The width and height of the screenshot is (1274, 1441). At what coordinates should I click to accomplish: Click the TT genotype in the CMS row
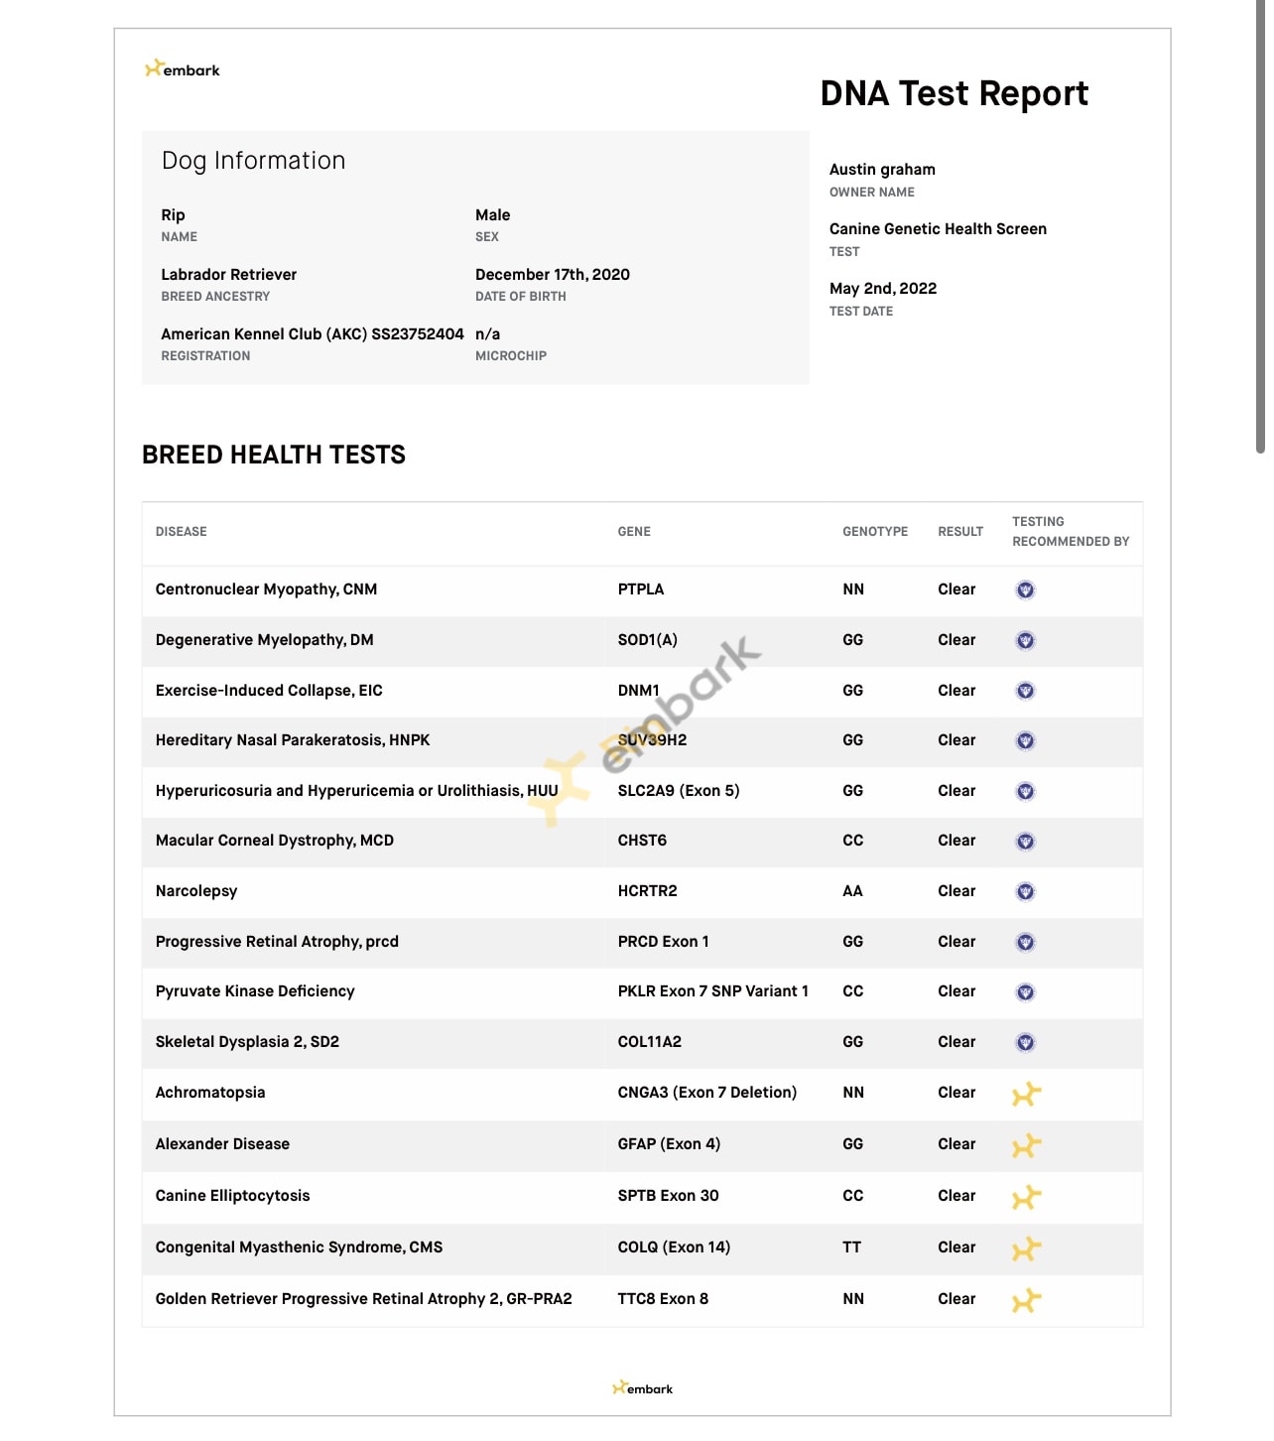pyautogui.click(x=852, y=1247)
